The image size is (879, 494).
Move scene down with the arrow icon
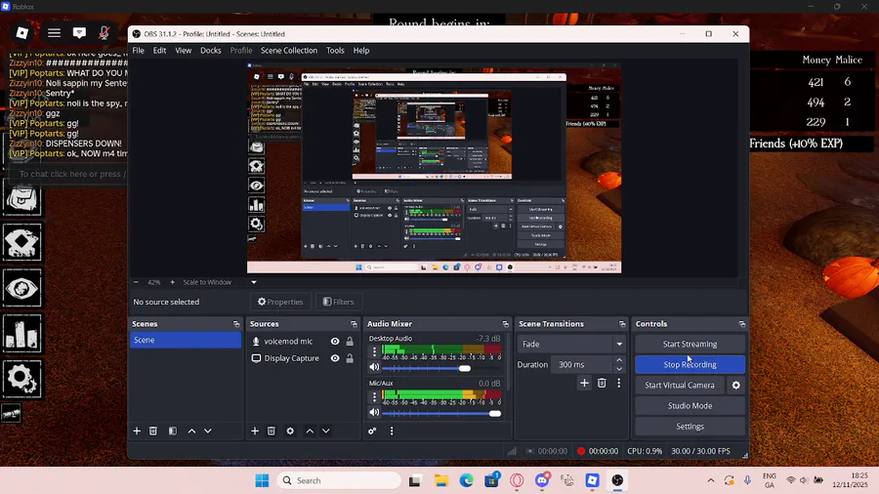pos(208,431)
